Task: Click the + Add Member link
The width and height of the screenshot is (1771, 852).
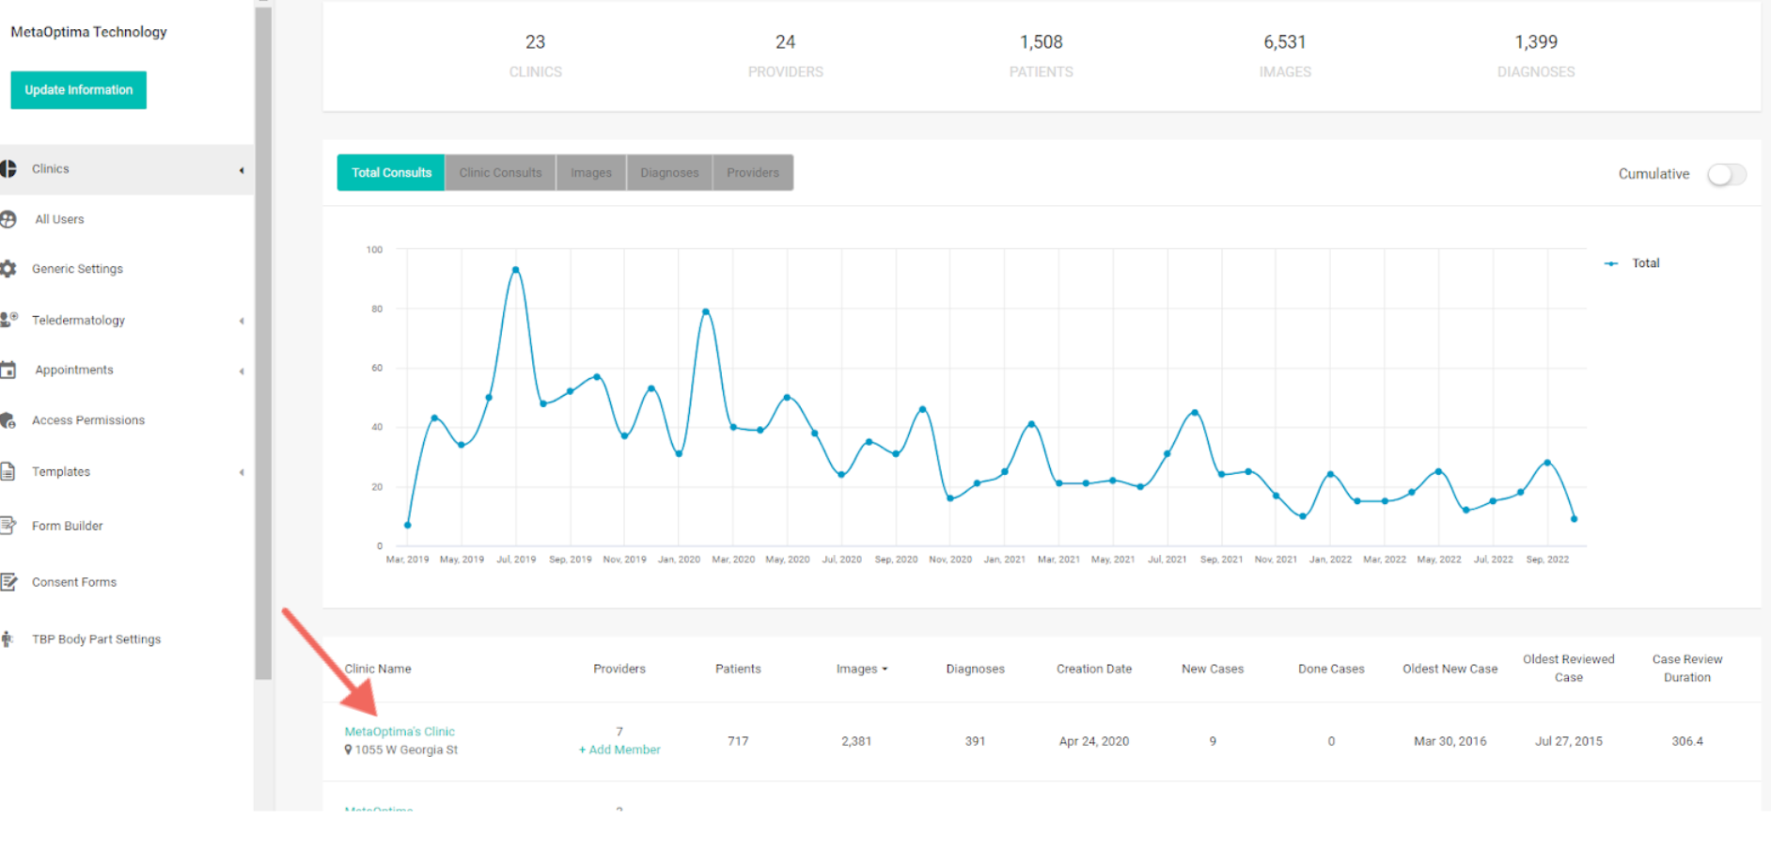Action: click(x=619, y=749)
